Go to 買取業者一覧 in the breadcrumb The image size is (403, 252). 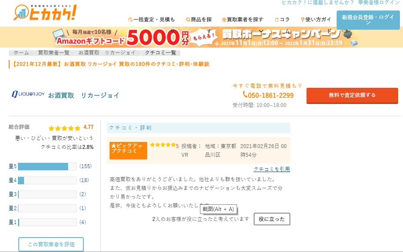pyautogui.click(x=54, y=53)
